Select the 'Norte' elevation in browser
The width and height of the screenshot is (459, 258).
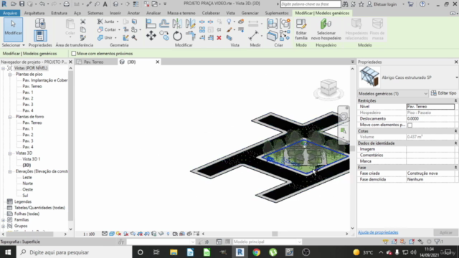coord(27,183)
